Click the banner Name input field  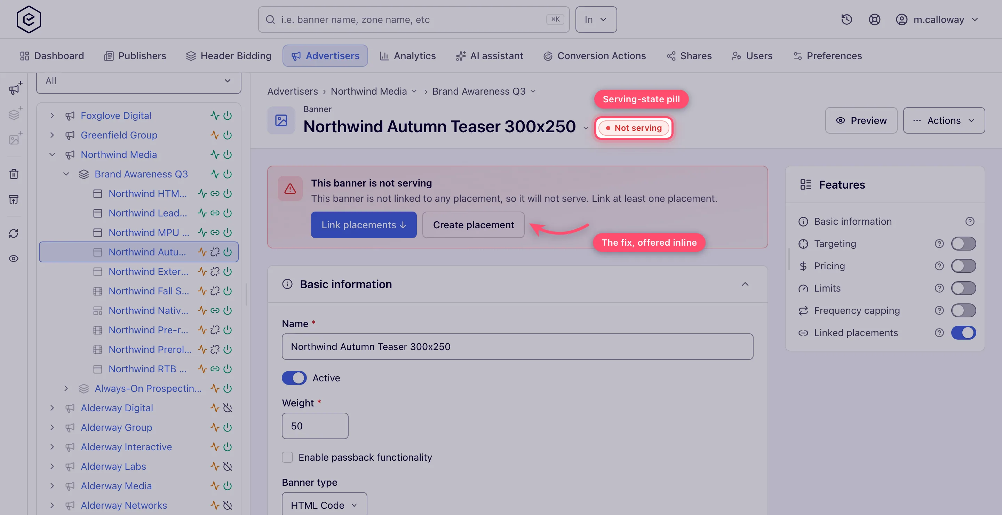[x=517, y=346]
